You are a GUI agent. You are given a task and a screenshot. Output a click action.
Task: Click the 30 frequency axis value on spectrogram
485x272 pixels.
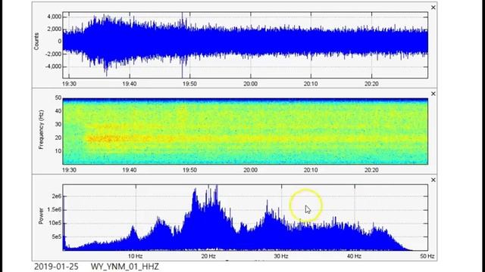58,124
